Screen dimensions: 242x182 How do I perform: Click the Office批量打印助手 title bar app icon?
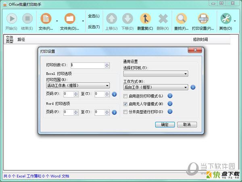click(5, 4)
